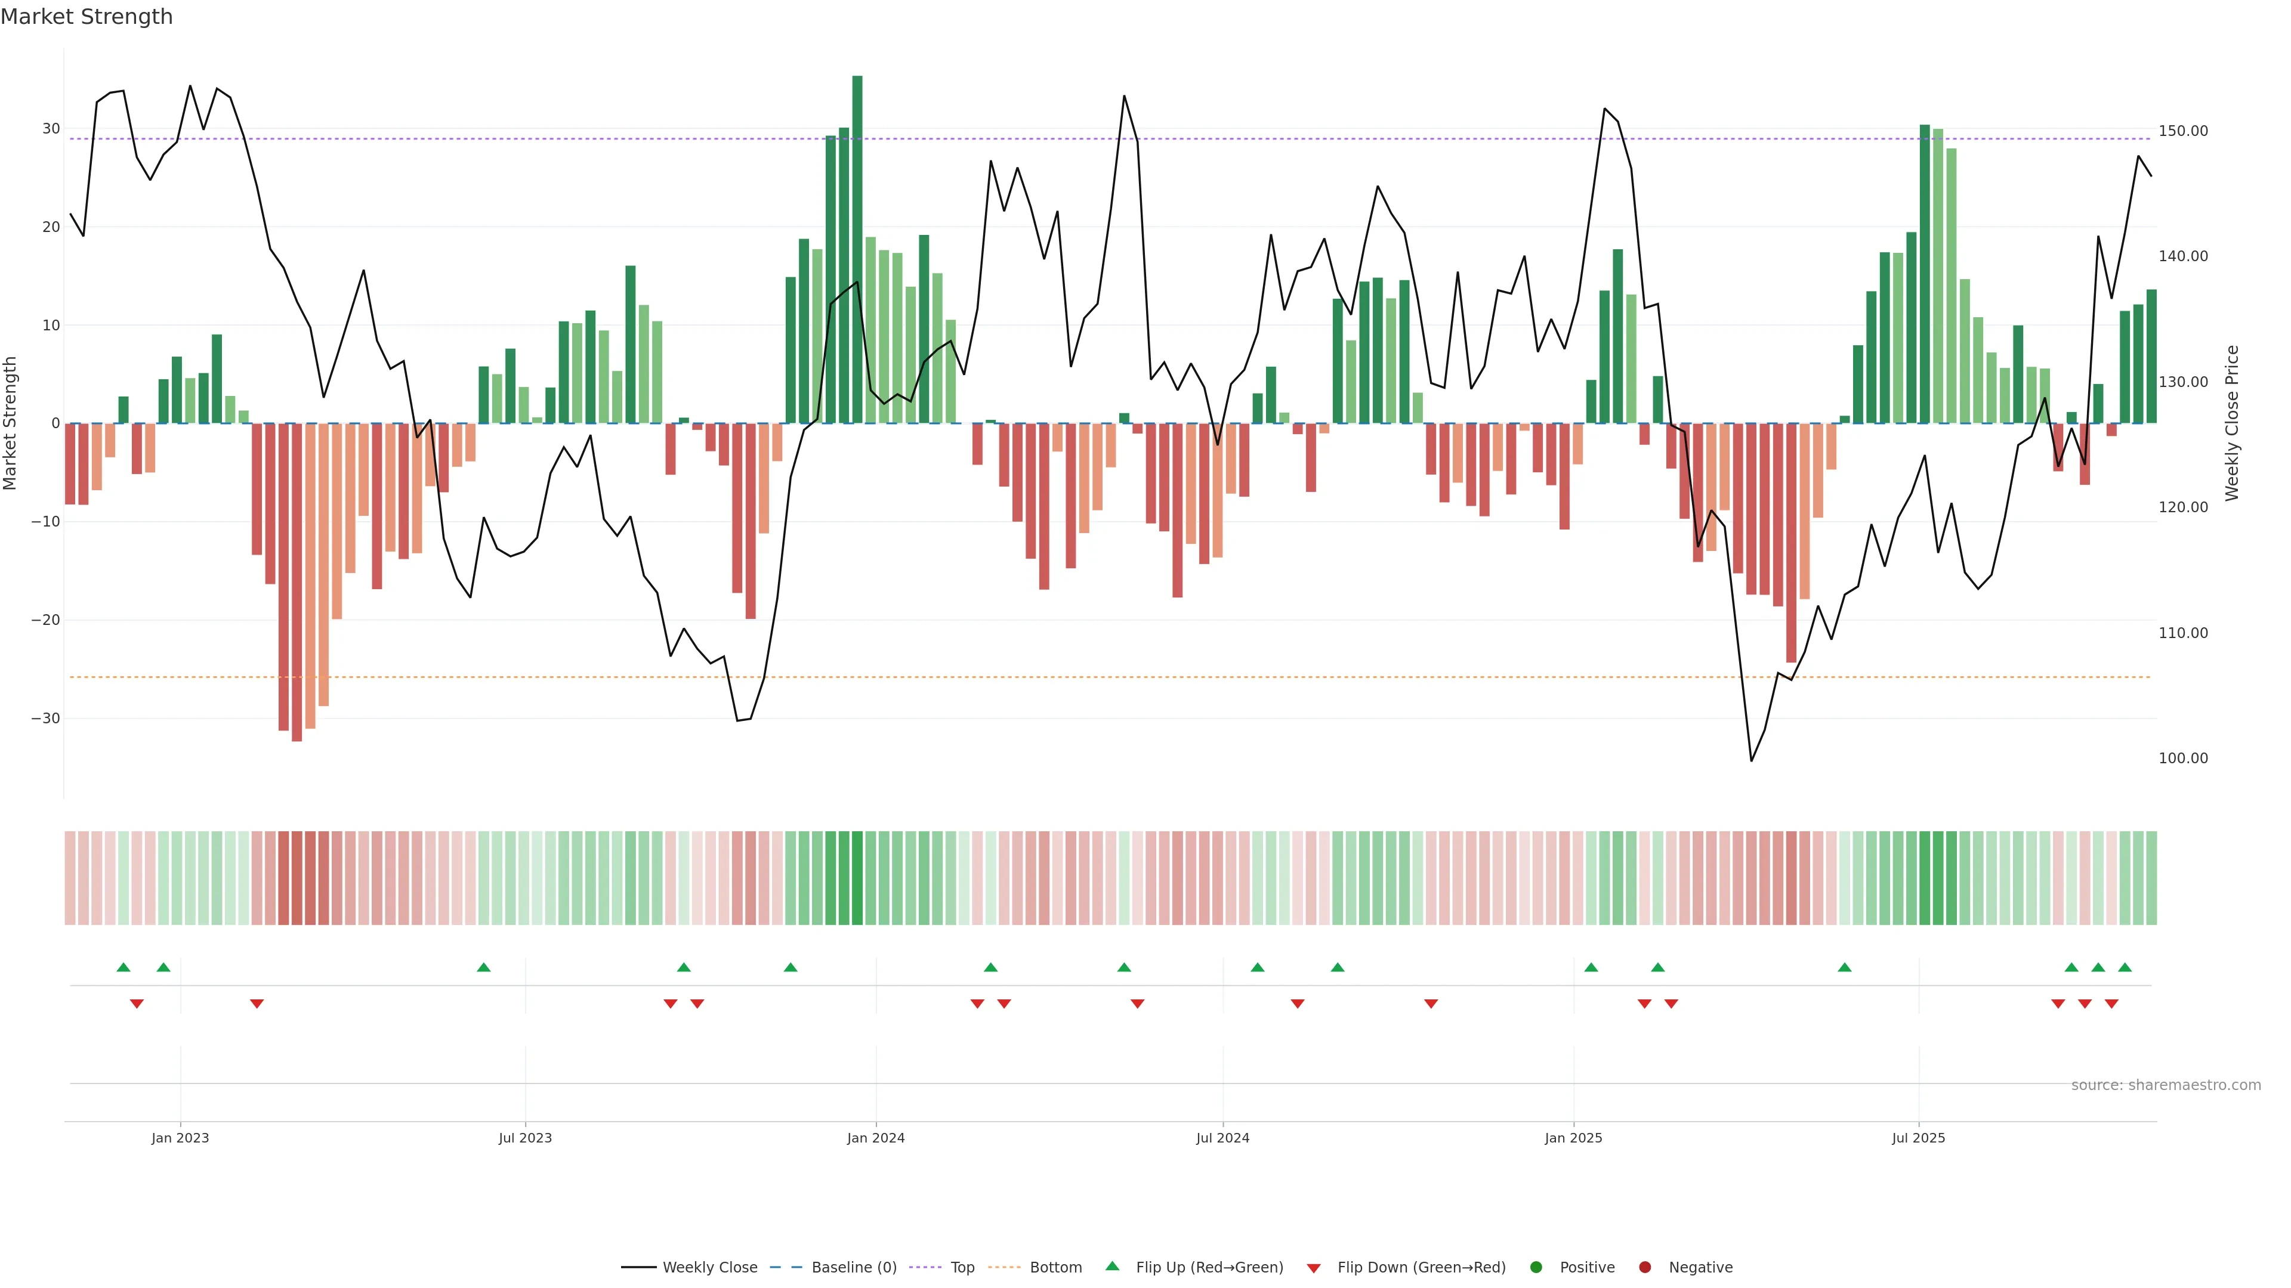This screenshot has height=1288, width=2291.
Task: Toggle the Weekly Close legend label
Action: click(710, 1267)
